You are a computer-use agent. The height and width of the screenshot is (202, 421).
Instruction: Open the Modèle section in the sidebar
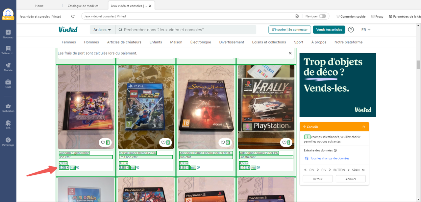[x=8, y=65]
